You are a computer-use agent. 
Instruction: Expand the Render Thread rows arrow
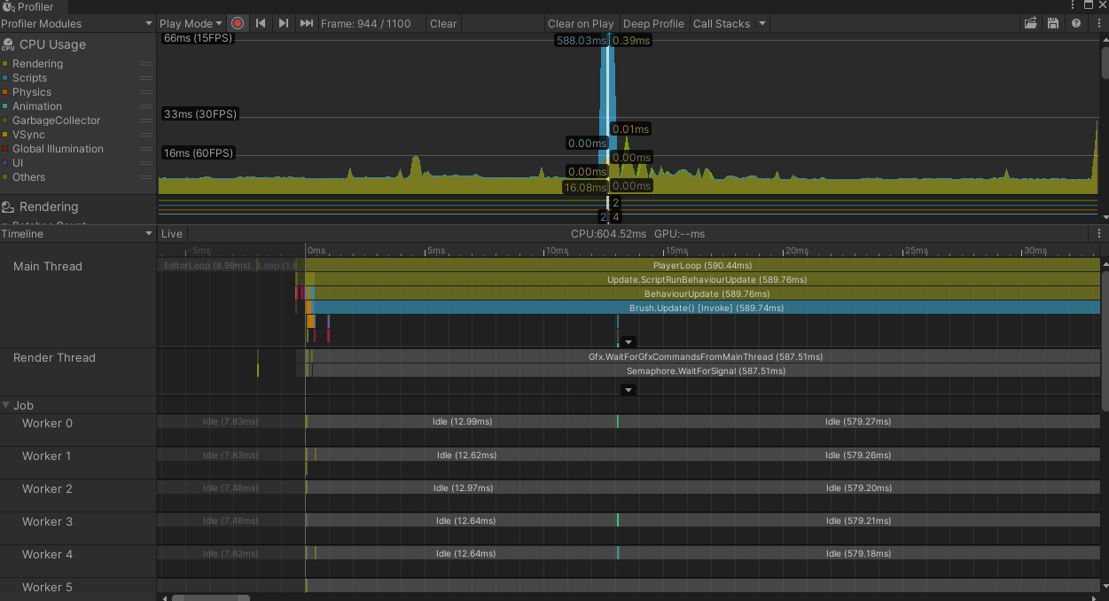pyautogui.click(x=629, y=389)
